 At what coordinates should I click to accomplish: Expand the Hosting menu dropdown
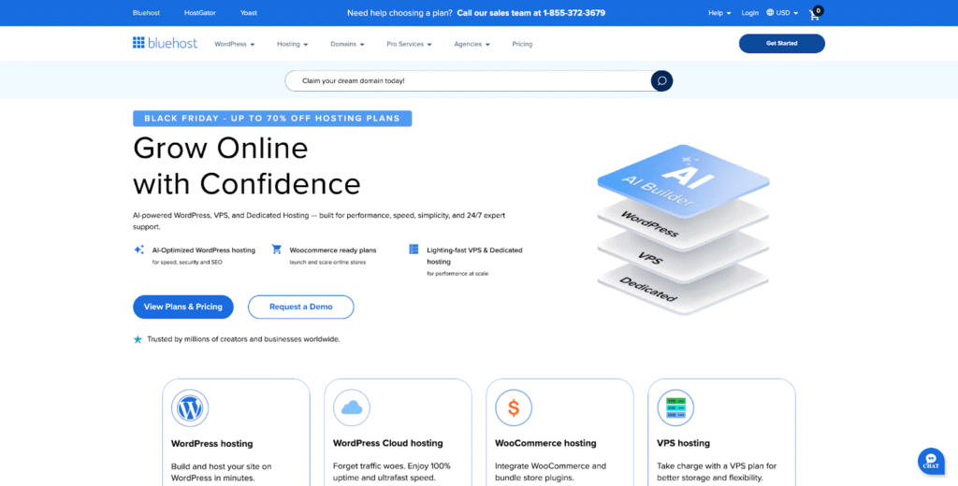pos(293,44)
